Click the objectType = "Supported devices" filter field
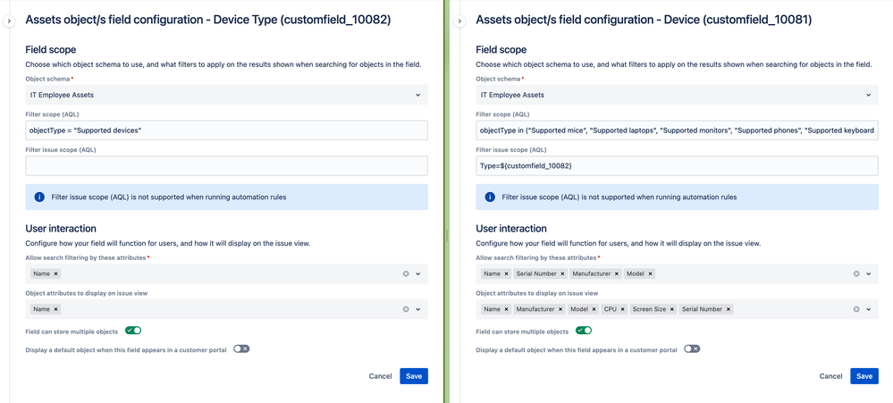The image size is (893, 403). [226, 130]
